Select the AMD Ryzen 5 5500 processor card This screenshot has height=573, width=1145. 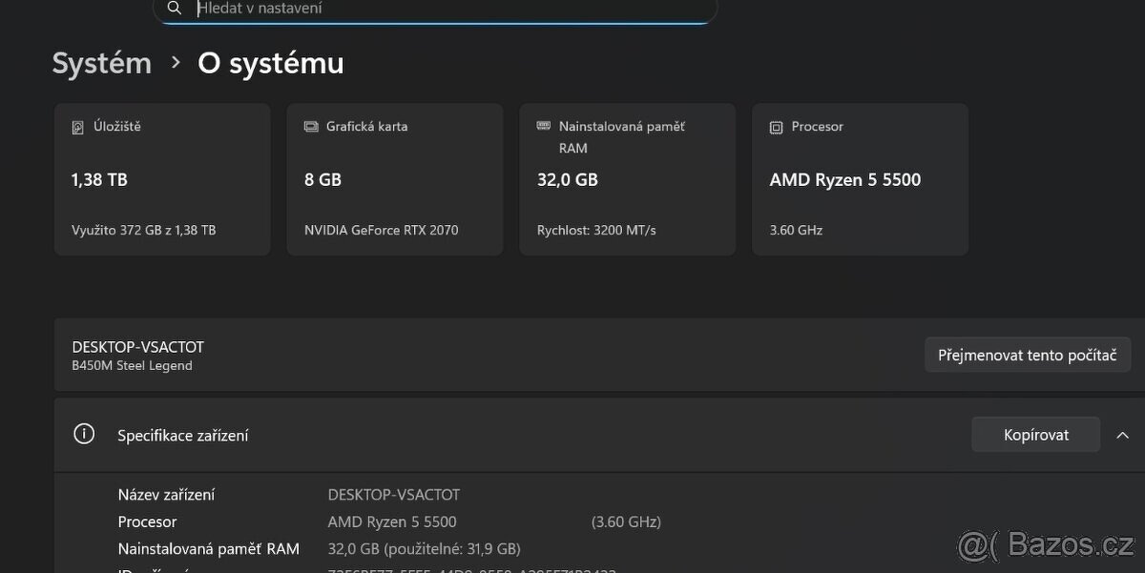[x=859, y=179]
